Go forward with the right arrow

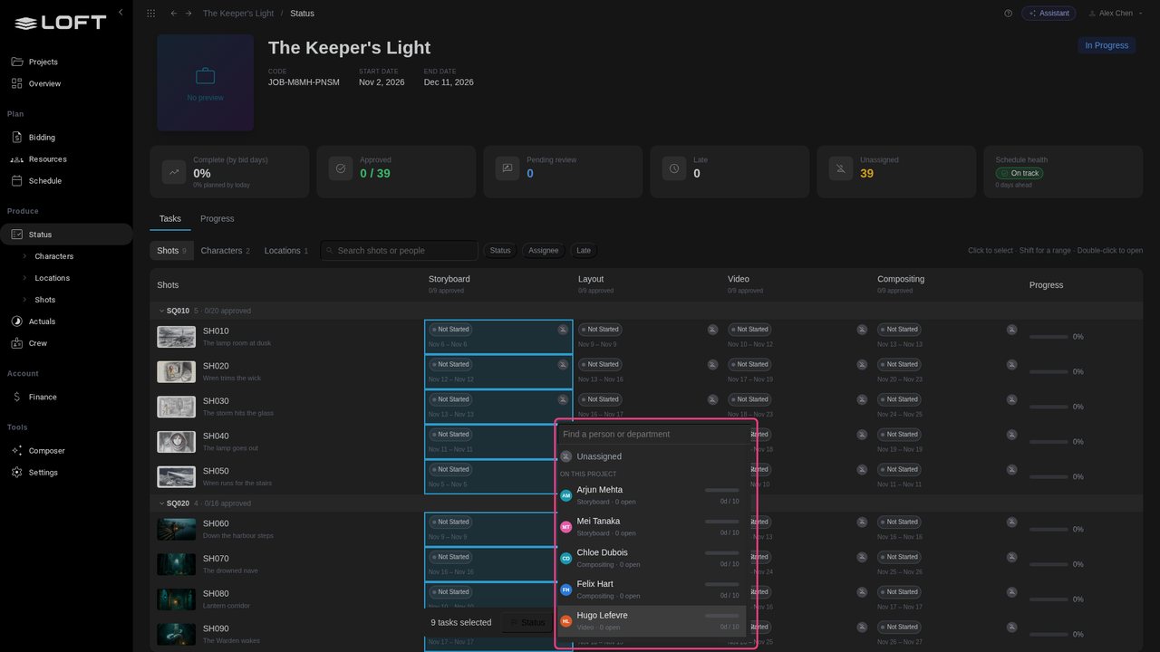188,14
